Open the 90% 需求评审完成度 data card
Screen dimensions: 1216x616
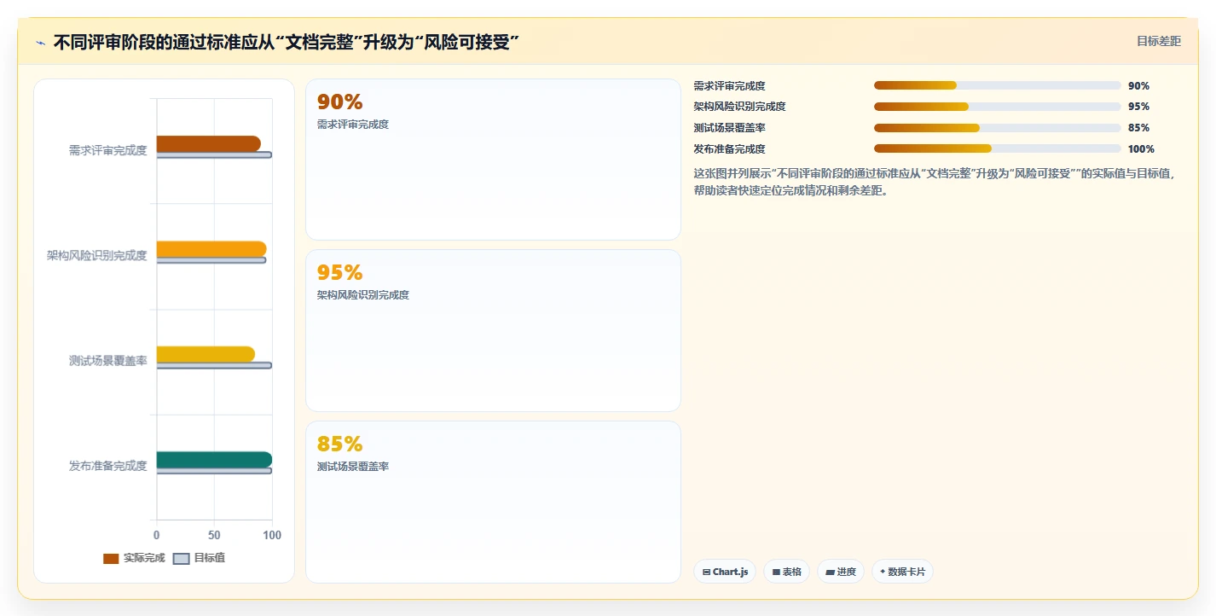pos(493,160)
